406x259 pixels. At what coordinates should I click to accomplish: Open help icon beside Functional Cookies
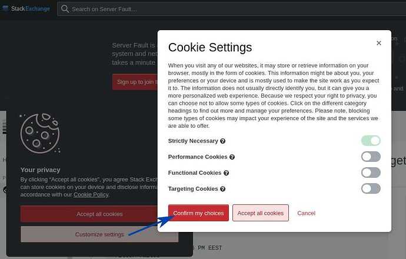226,172
